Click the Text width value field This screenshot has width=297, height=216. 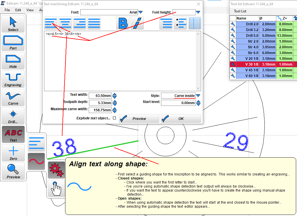(100, 96)
